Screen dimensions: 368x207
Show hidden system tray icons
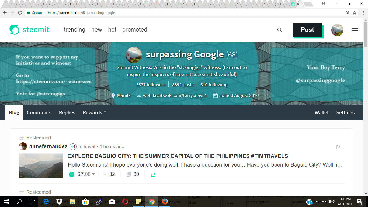(317, 202)
